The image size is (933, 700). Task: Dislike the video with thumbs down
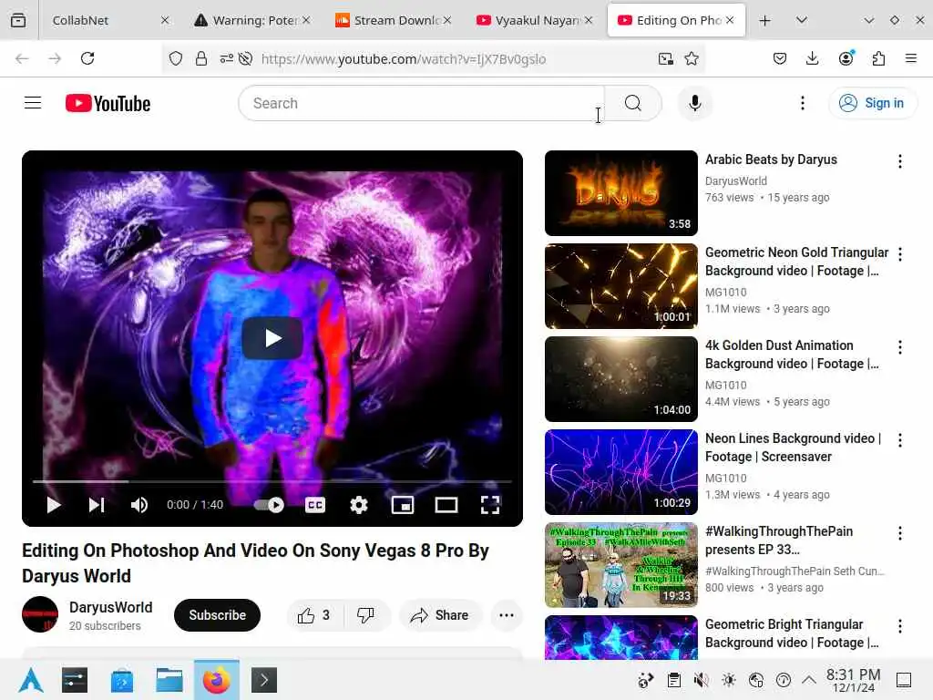click(366, 615)
